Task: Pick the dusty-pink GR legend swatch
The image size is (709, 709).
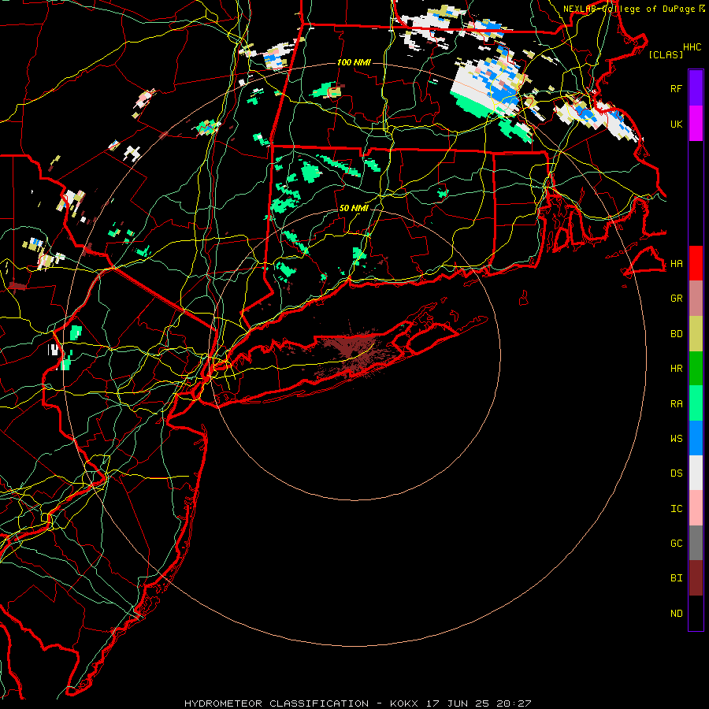Action: [696, 299]
